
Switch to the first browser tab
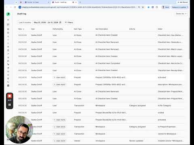pyautogui.click(x=36, y=2)
